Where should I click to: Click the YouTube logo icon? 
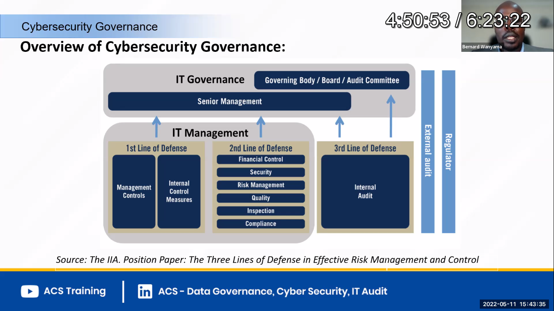[30, 291]
